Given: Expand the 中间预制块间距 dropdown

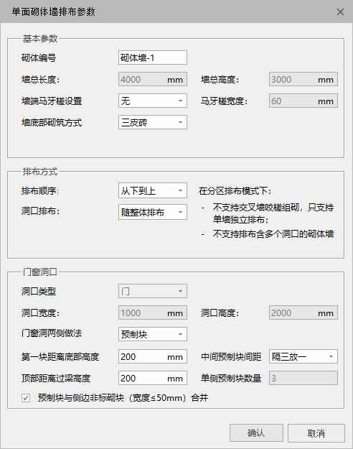Looking at the screenshot, I should point(303,356).
